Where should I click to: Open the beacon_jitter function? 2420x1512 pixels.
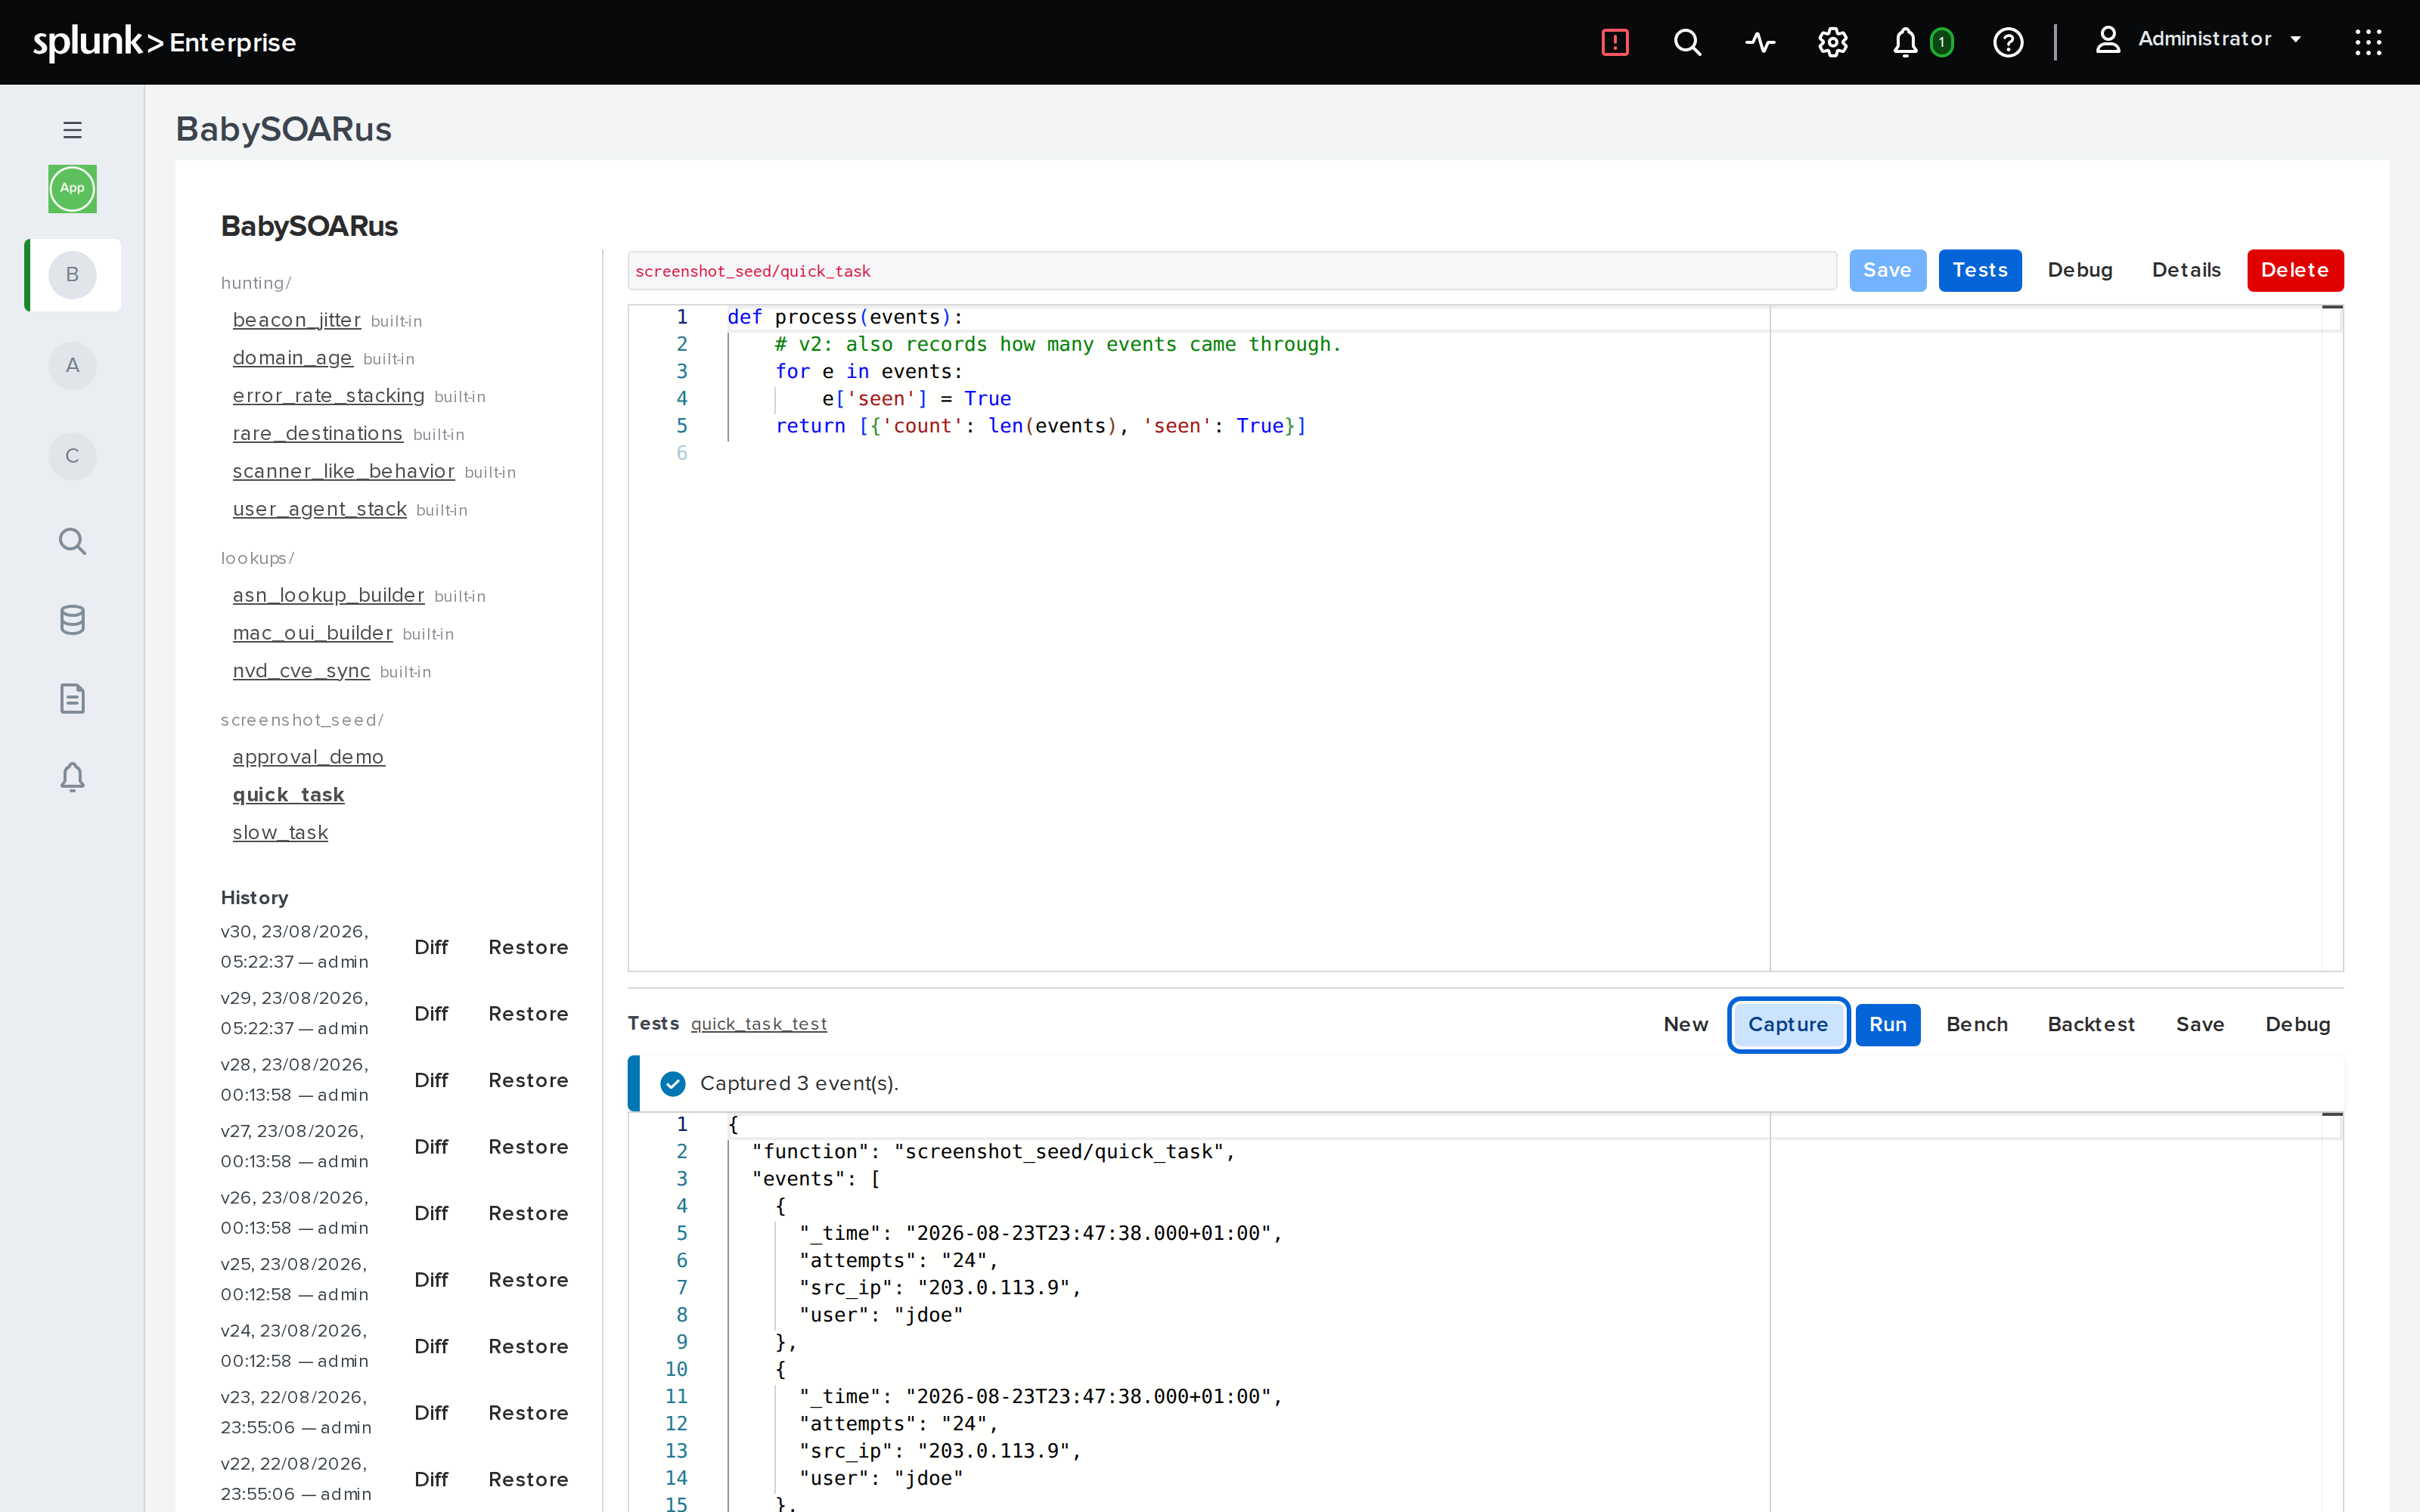tap(297, 320)
